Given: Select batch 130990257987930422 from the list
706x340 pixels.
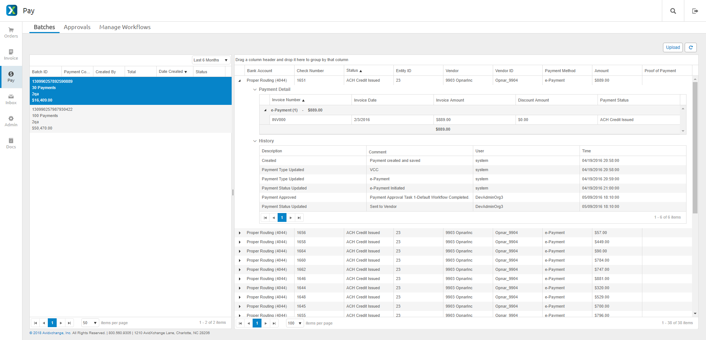Looking at the screenshot, I should click(110, 118).
